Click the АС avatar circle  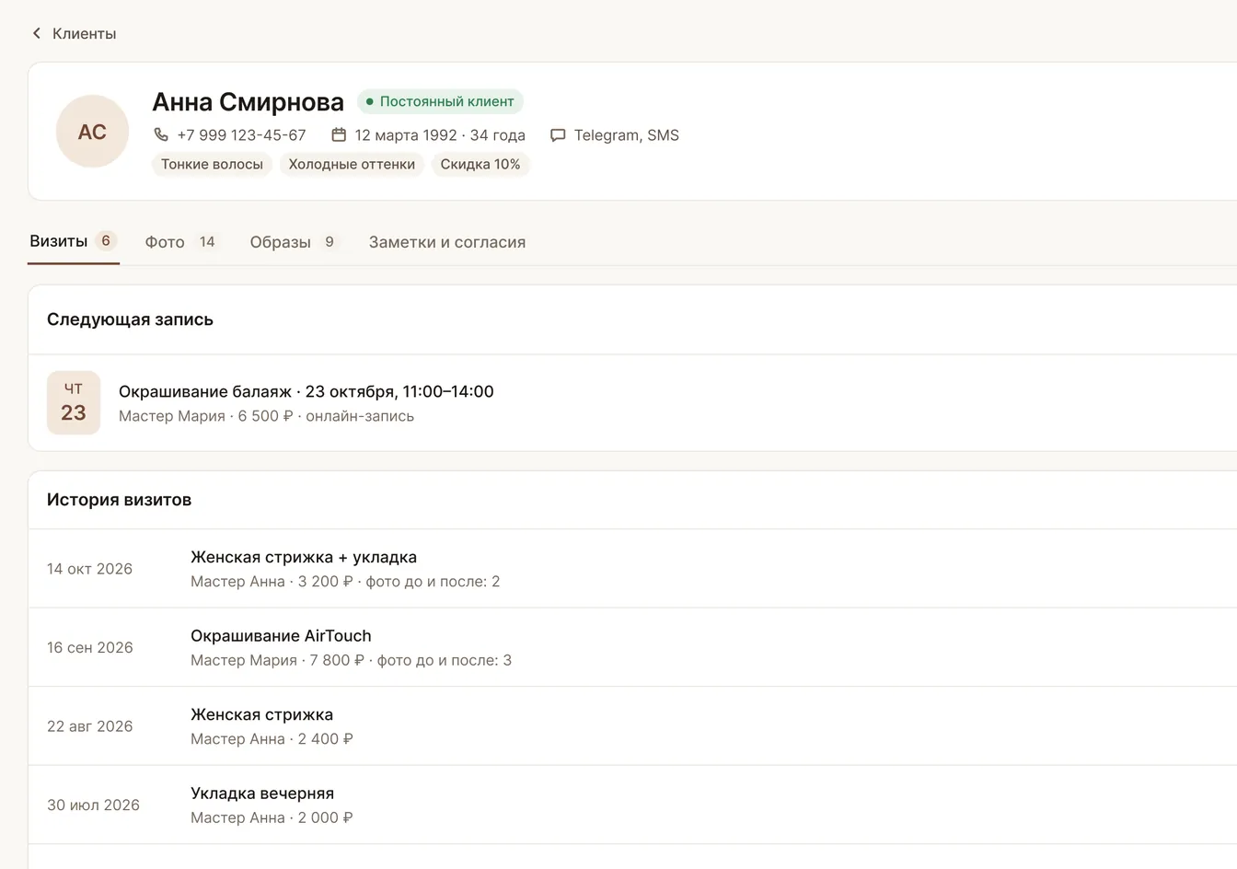click(x=92, y=132)
